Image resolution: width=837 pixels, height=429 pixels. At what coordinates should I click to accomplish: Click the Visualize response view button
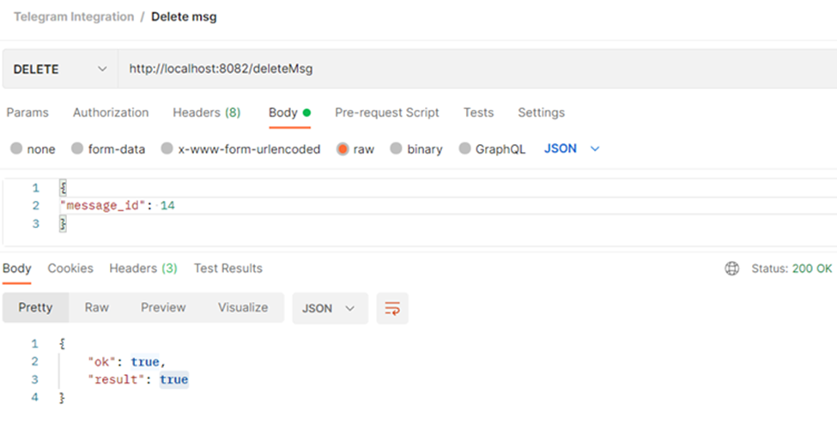click(243, 307)
